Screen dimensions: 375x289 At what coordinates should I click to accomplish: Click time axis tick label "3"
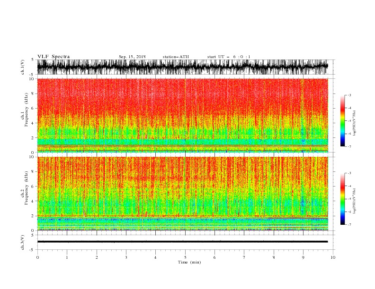coord(126,257)
